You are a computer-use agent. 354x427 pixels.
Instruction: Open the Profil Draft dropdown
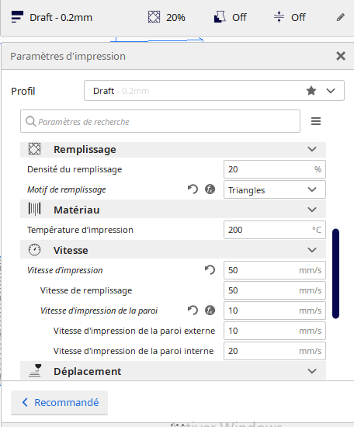(x=214, y=91)
